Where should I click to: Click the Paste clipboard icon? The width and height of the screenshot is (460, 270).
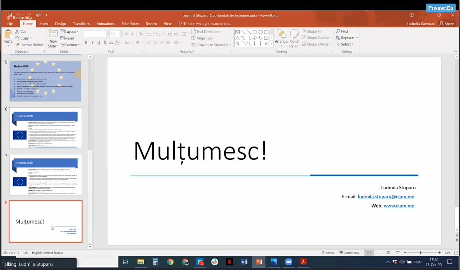click(x=8, y=34)
